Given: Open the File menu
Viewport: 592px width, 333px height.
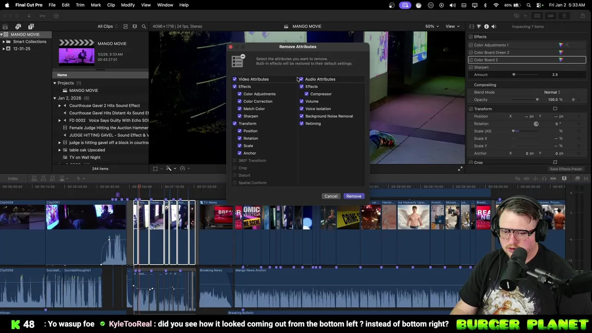Looking at the screenshot, I should (52, 5).
